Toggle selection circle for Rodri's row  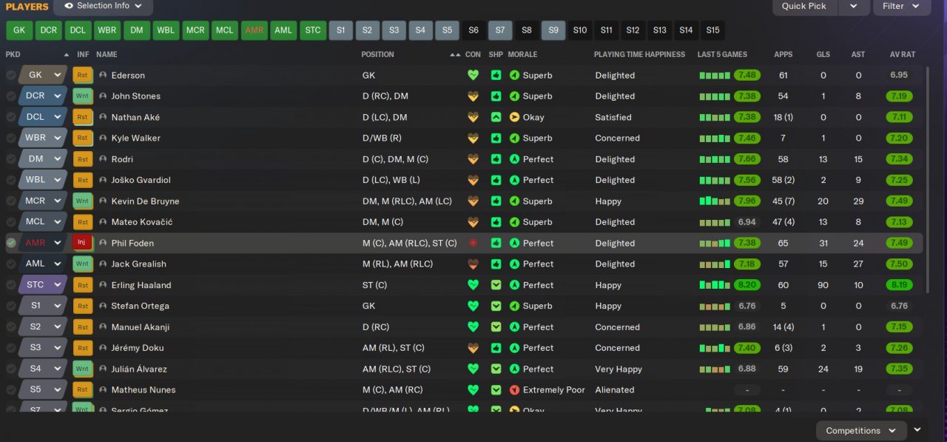pos(11,159)
